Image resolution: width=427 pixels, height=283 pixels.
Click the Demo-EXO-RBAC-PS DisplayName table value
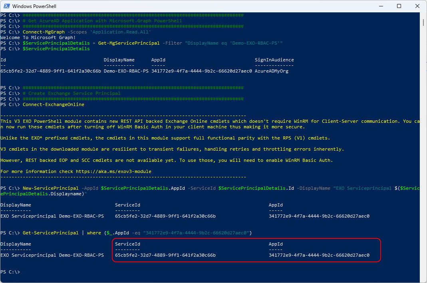click(x=126, y=71)
